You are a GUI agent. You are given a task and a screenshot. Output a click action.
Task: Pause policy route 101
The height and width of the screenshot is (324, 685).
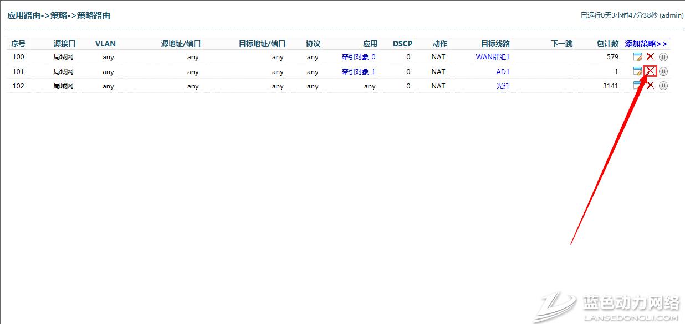click(x=663, y=71)
